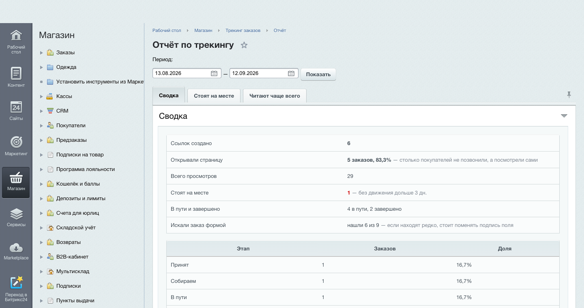This screenshot has width=584, height=308.
Task: Click the Показать button
Action: 318,74
